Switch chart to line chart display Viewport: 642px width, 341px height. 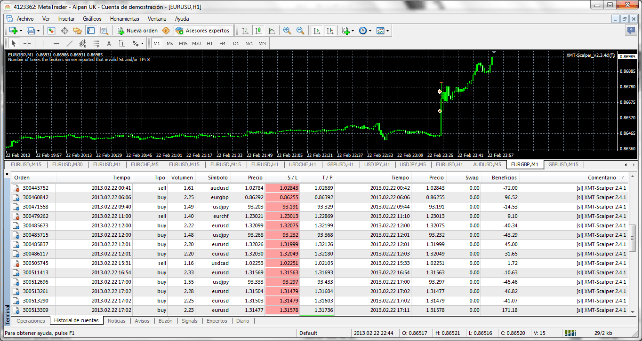[272, 31]
